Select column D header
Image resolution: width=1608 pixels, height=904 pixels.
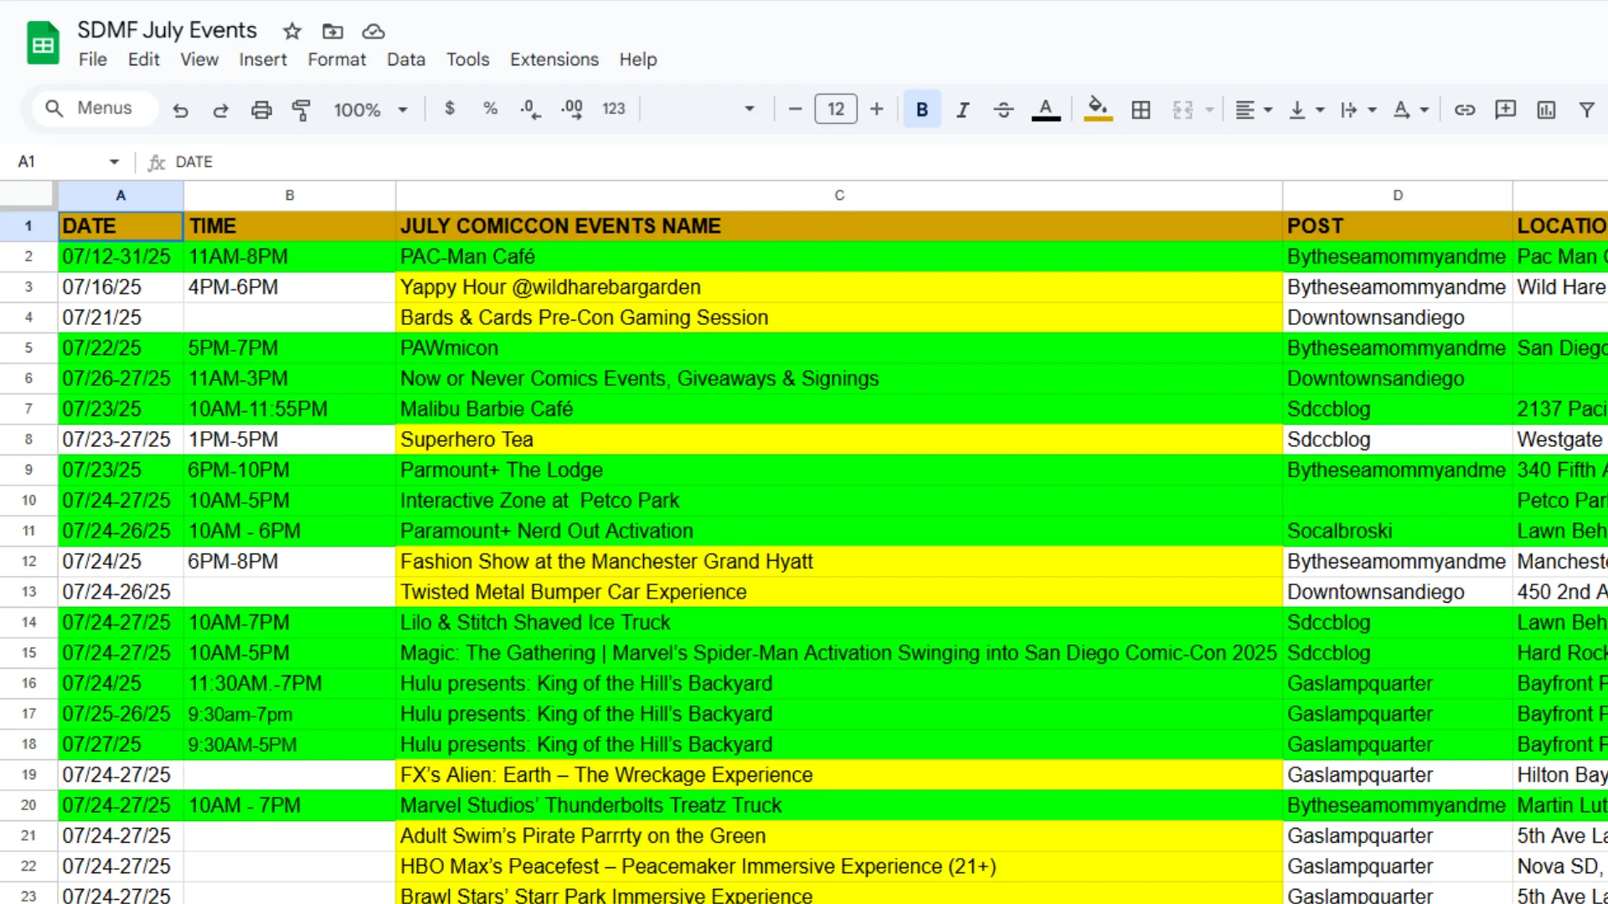click(1398, 195)
